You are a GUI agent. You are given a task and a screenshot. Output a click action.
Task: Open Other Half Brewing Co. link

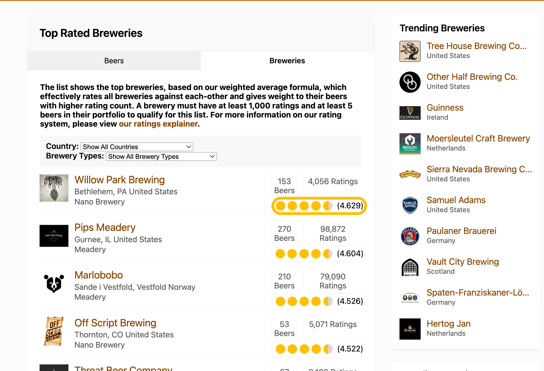(x=472, y=77)
